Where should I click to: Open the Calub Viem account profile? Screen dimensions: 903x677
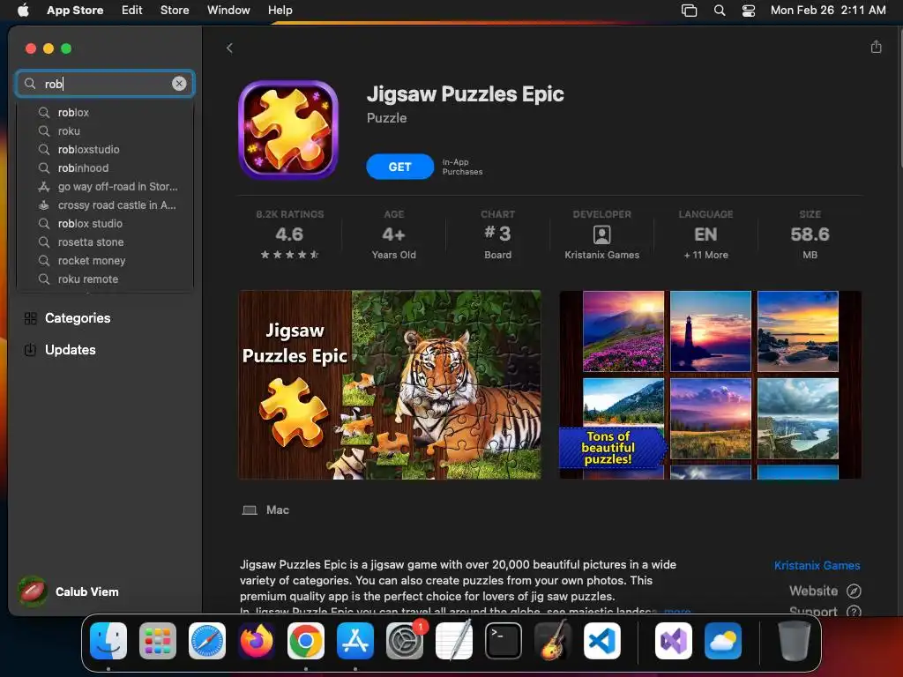click(69, 591)
